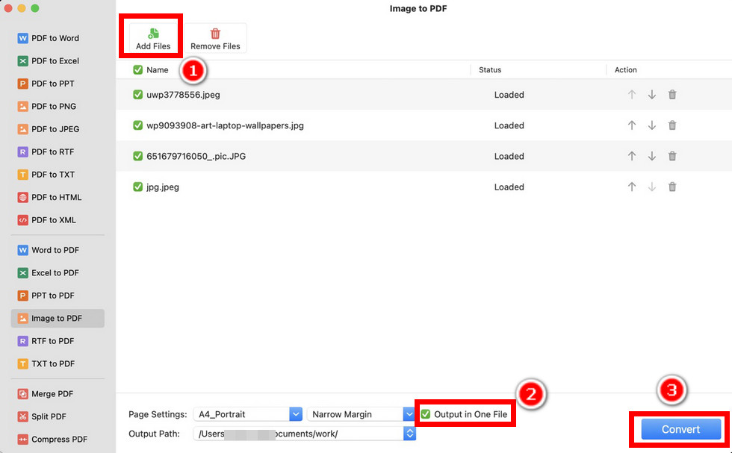Open the PDF to PNG converter
Viewport: 732px width, 453px height.
pos(52,106)
